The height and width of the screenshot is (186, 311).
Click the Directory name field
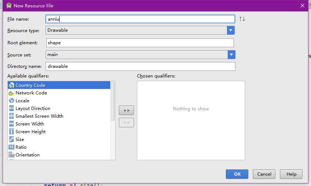[140, 66]
